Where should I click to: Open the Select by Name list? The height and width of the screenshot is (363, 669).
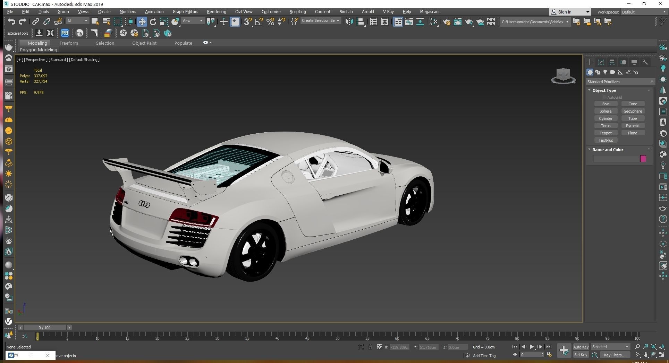click(x=106, y=22)
